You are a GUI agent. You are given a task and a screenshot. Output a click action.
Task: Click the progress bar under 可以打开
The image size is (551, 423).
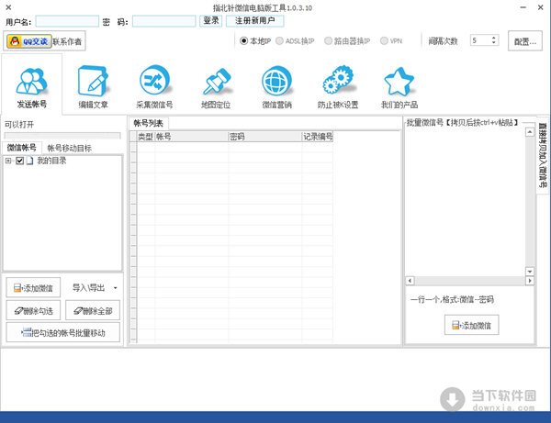point(62,136)
